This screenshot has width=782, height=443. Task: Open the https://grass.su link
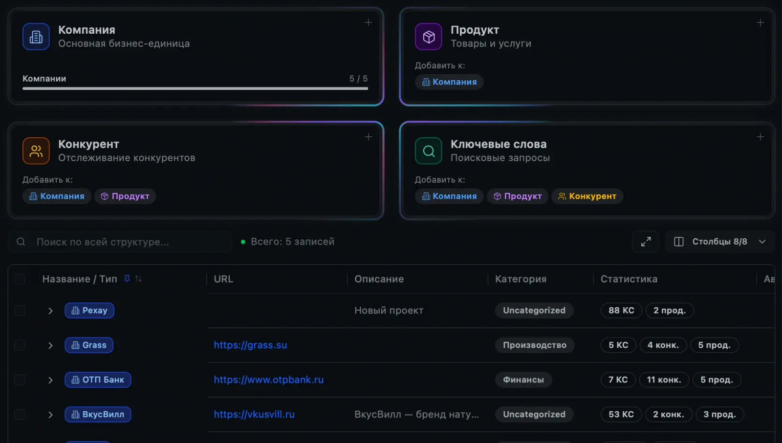click(x=250, y=345)
